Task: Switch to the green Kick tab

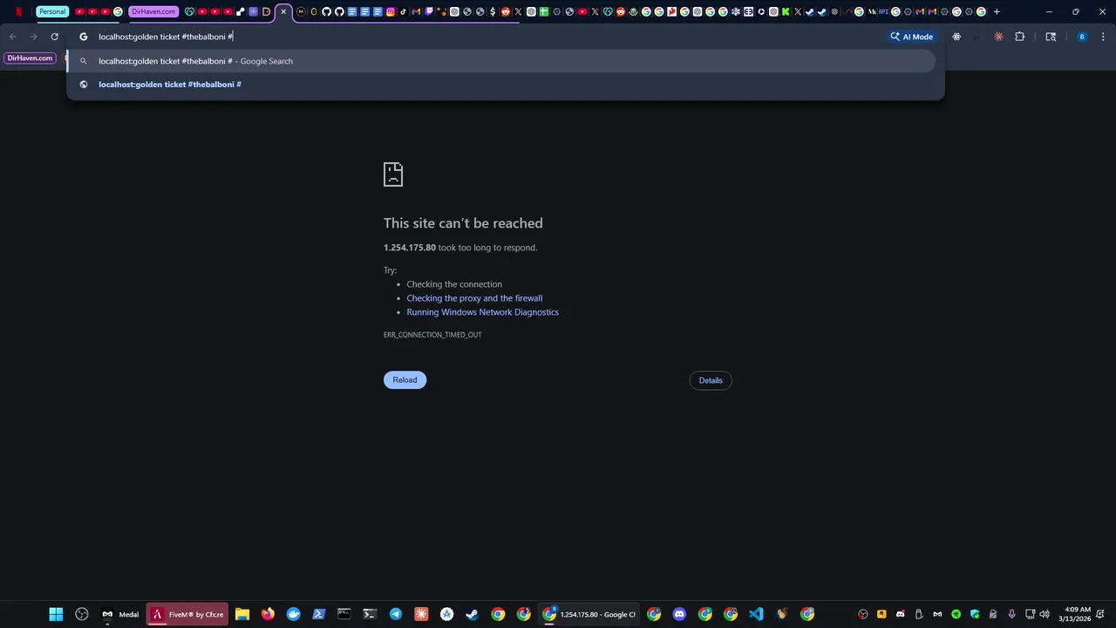Action: (786, 12)
